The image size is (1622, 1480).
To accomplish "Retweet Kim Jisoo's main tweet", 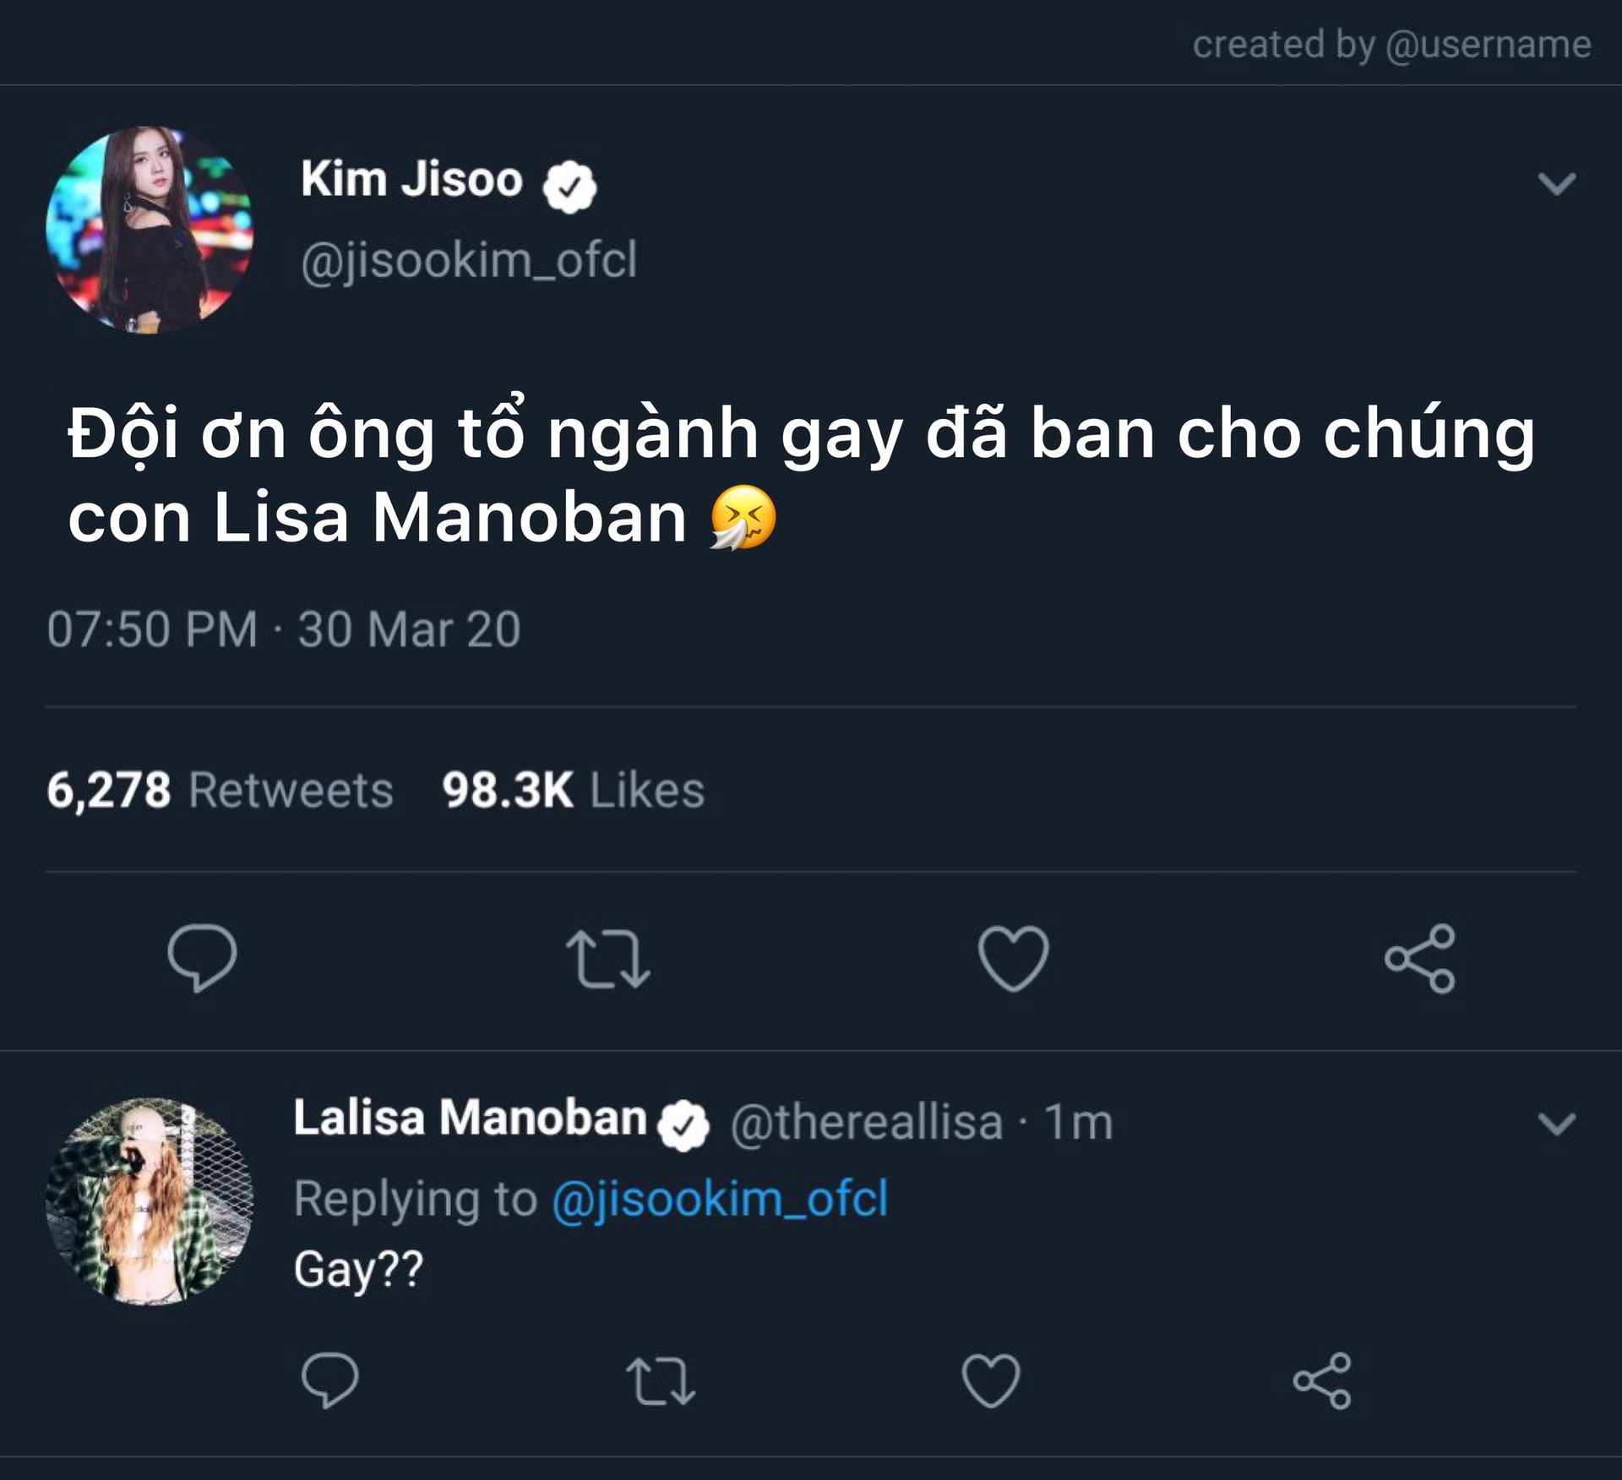I will coord(607,959).
